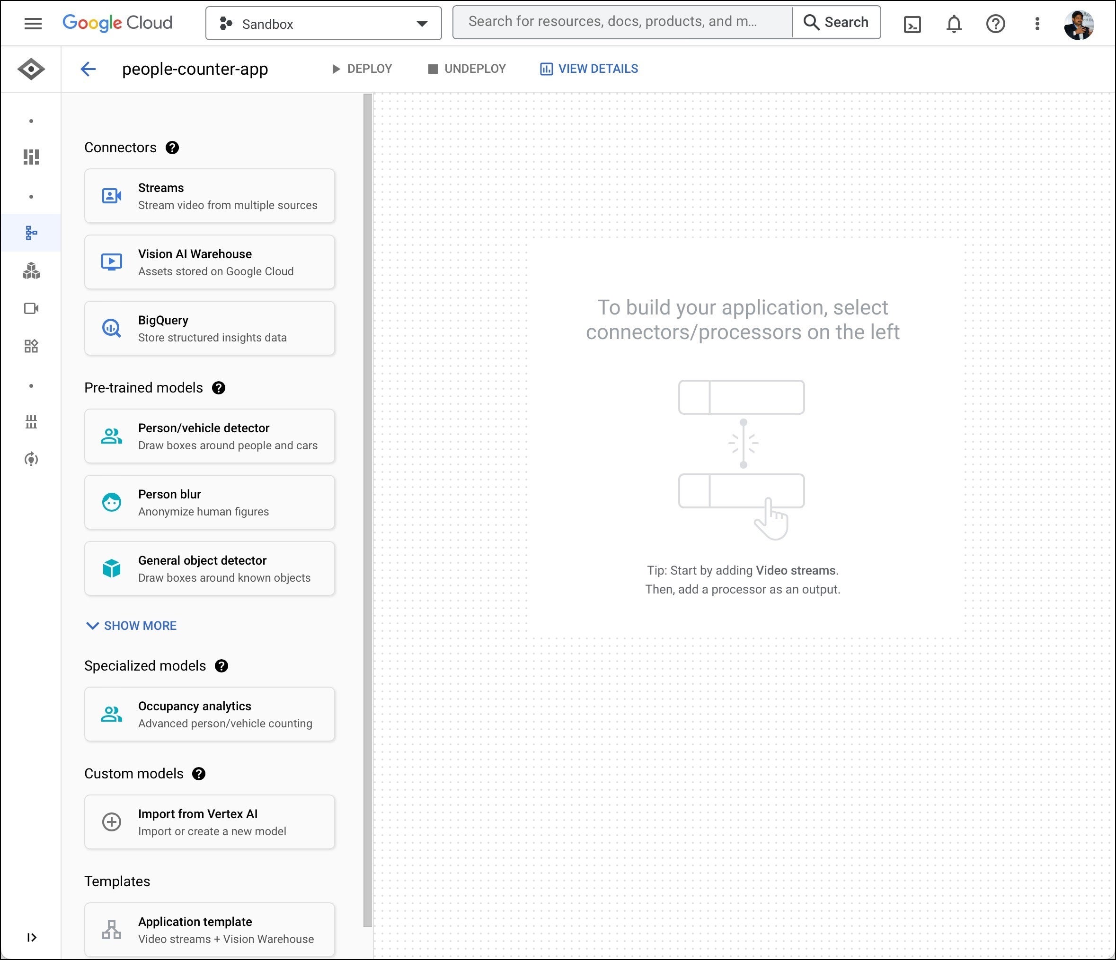Add the BigQuery connector
Viewport: 1116px width, 960px height.
[x=210, y=328]
